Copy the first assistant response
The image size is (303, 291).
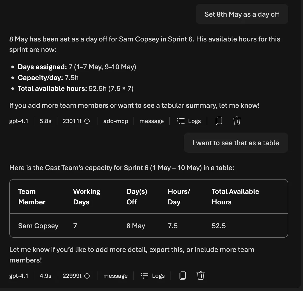pos(219,121)
